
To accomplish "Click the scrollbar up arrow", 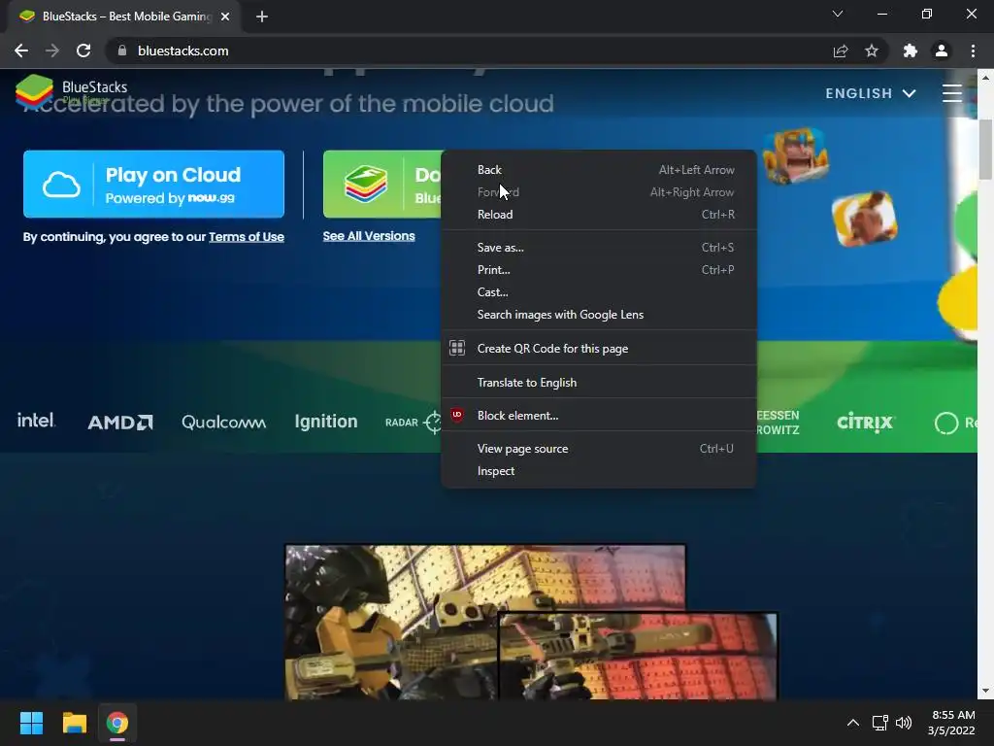I will click(x=985, y=78).
